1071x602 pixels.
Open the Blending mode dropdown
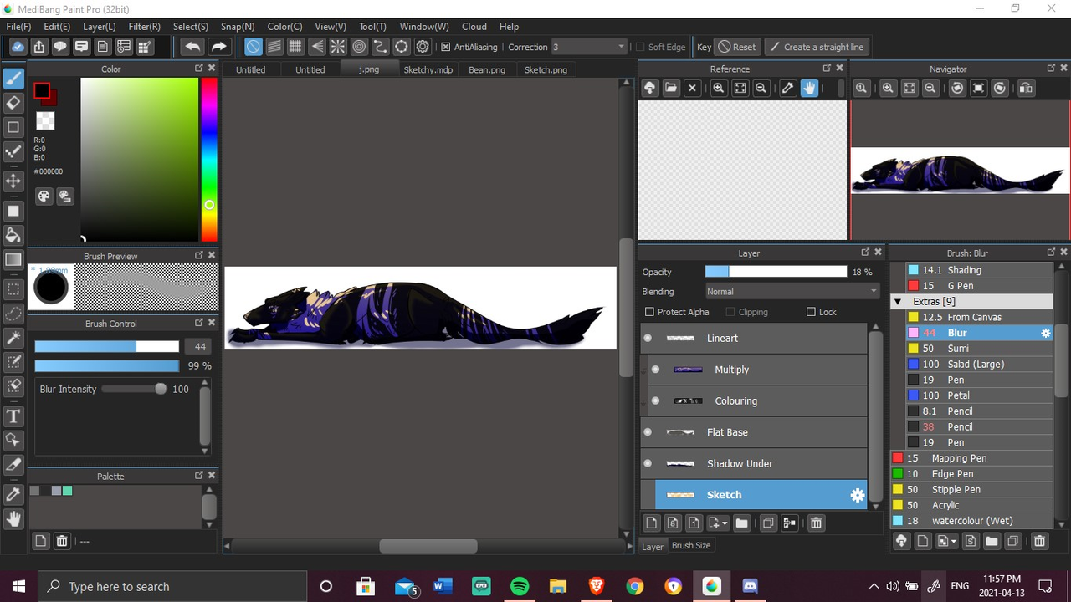(x=792, y=292)
